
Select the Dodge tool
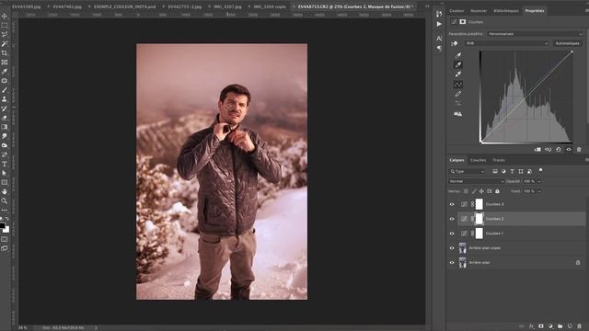coord(5,145)
